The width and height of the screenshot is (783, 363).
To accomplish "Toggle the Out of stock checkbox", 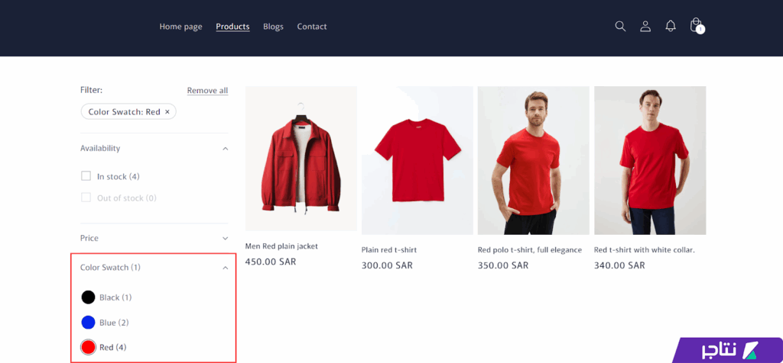I will [x=86, y=198].
